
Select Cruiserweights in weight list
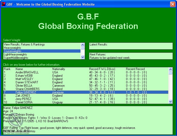[x=42, y=51]
